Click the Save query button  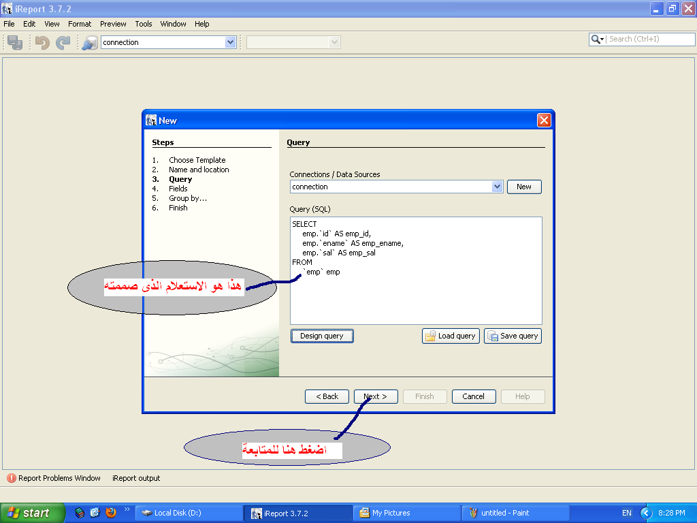[x=513, y=336]
